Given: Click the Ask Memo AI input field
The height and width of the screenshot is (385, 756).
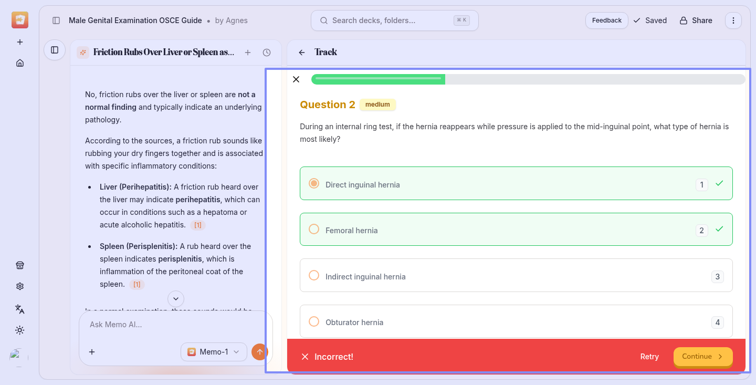Looking at the screenshot, I should tap(168, 325).
